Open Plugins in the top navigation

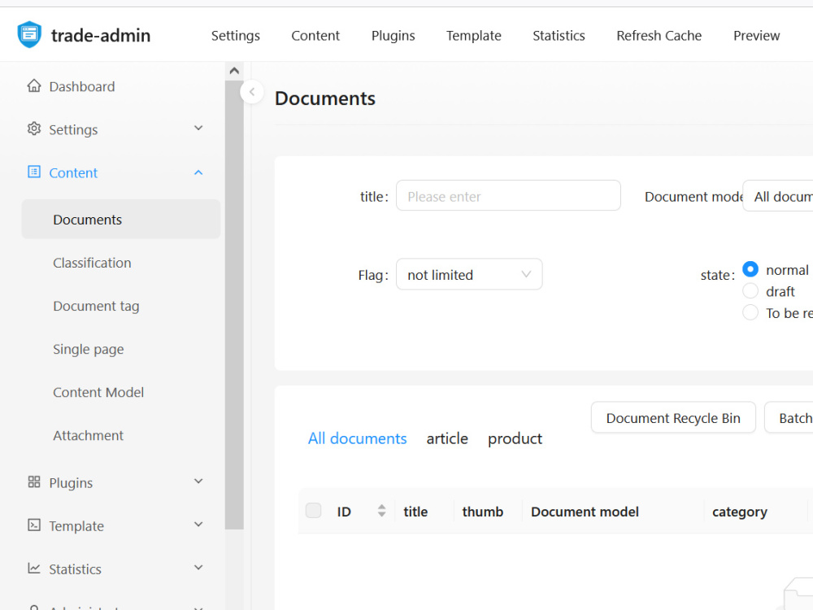pos(393,35)
